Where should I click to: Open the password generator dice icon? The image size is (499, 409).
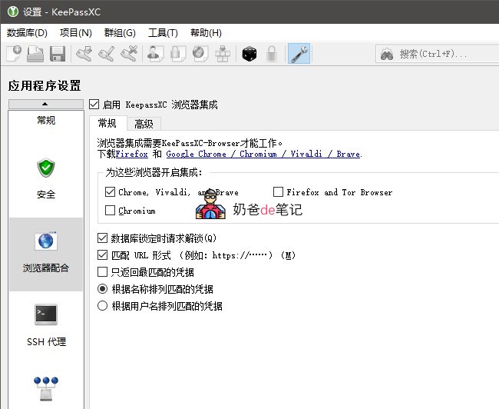249,54
